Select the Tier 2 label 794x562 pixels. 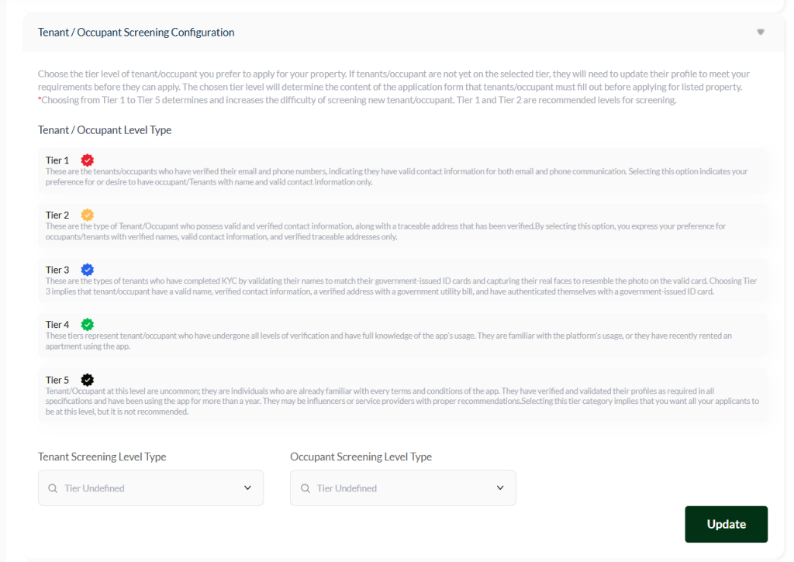coord(57,215)
